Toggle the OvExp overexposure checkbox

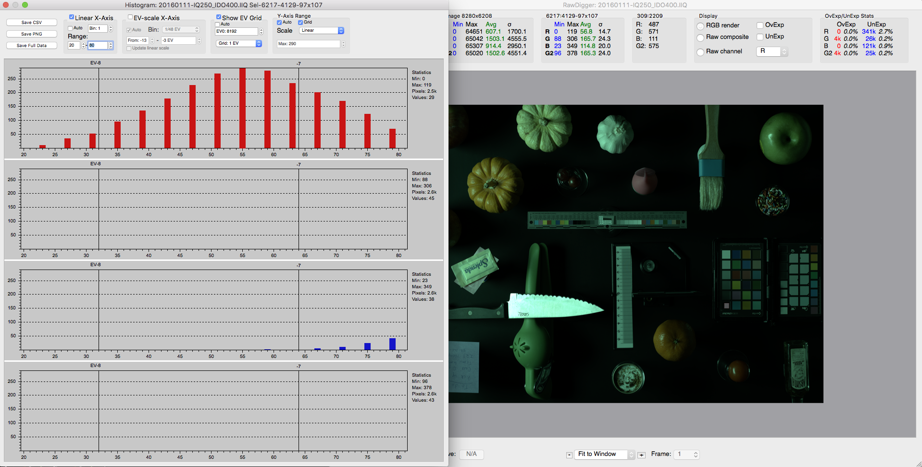tap(760, 25)
